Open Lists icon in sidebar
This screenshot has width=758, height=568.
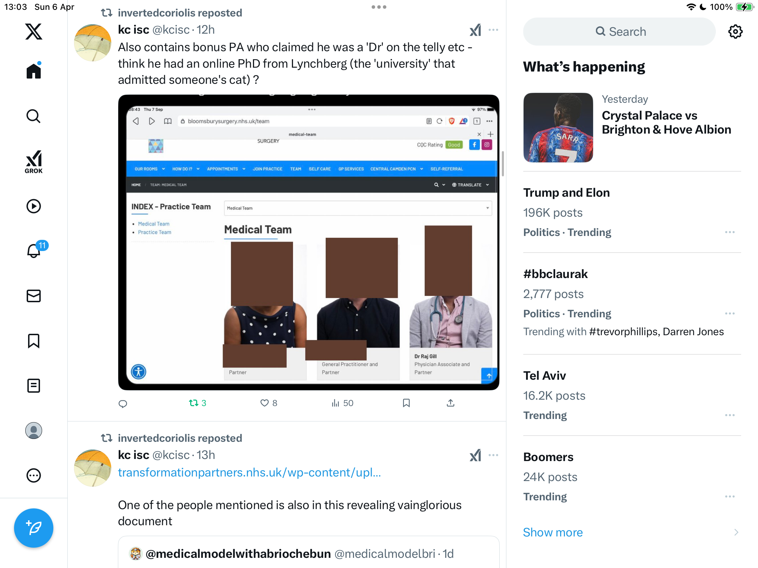[34, 386]
